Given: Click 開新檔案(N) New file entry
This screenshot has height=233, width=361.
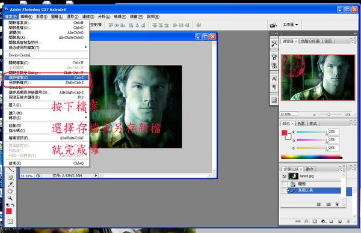Looking at the screenshot, I should coord(46,23).
